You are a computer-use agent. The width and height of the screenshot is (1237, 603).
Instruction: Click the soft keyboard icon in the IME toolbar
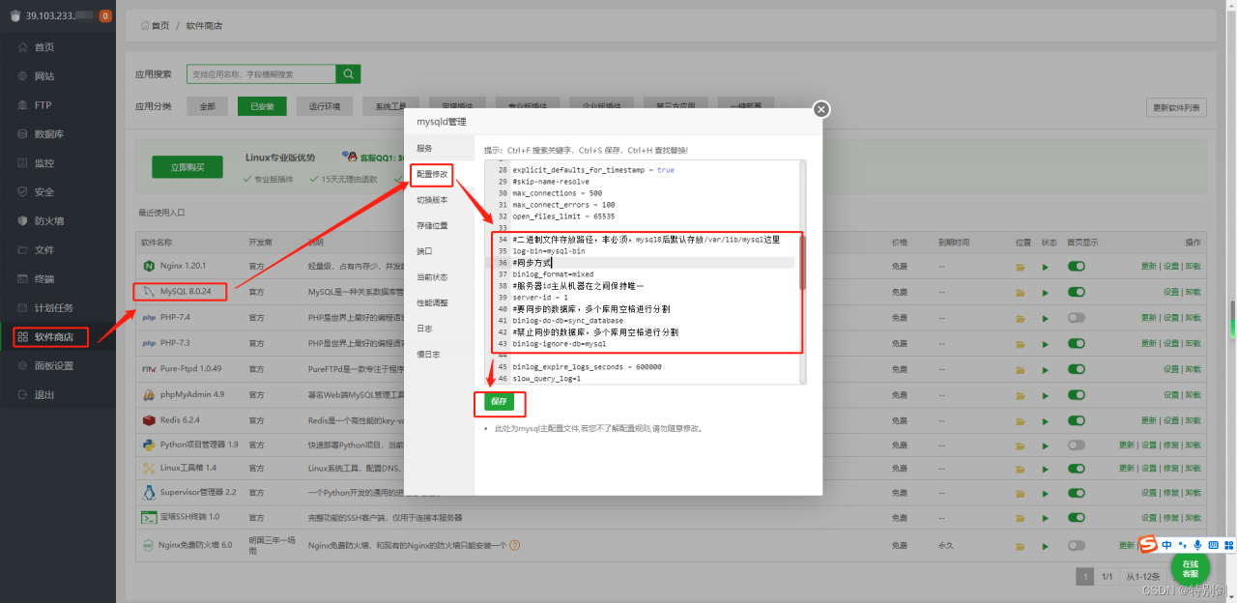click(x=1213, y=545)
